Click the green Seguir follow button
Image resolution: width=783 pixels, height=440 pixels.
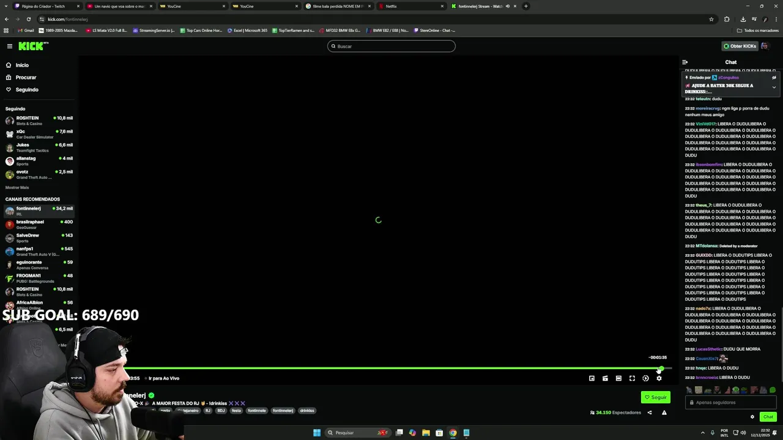click(x=656, y=397)
